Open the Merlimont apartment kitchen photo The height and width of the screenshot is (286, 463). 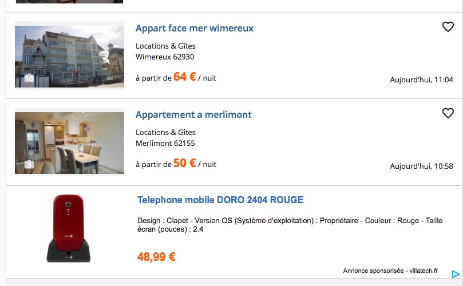point(69,142)
